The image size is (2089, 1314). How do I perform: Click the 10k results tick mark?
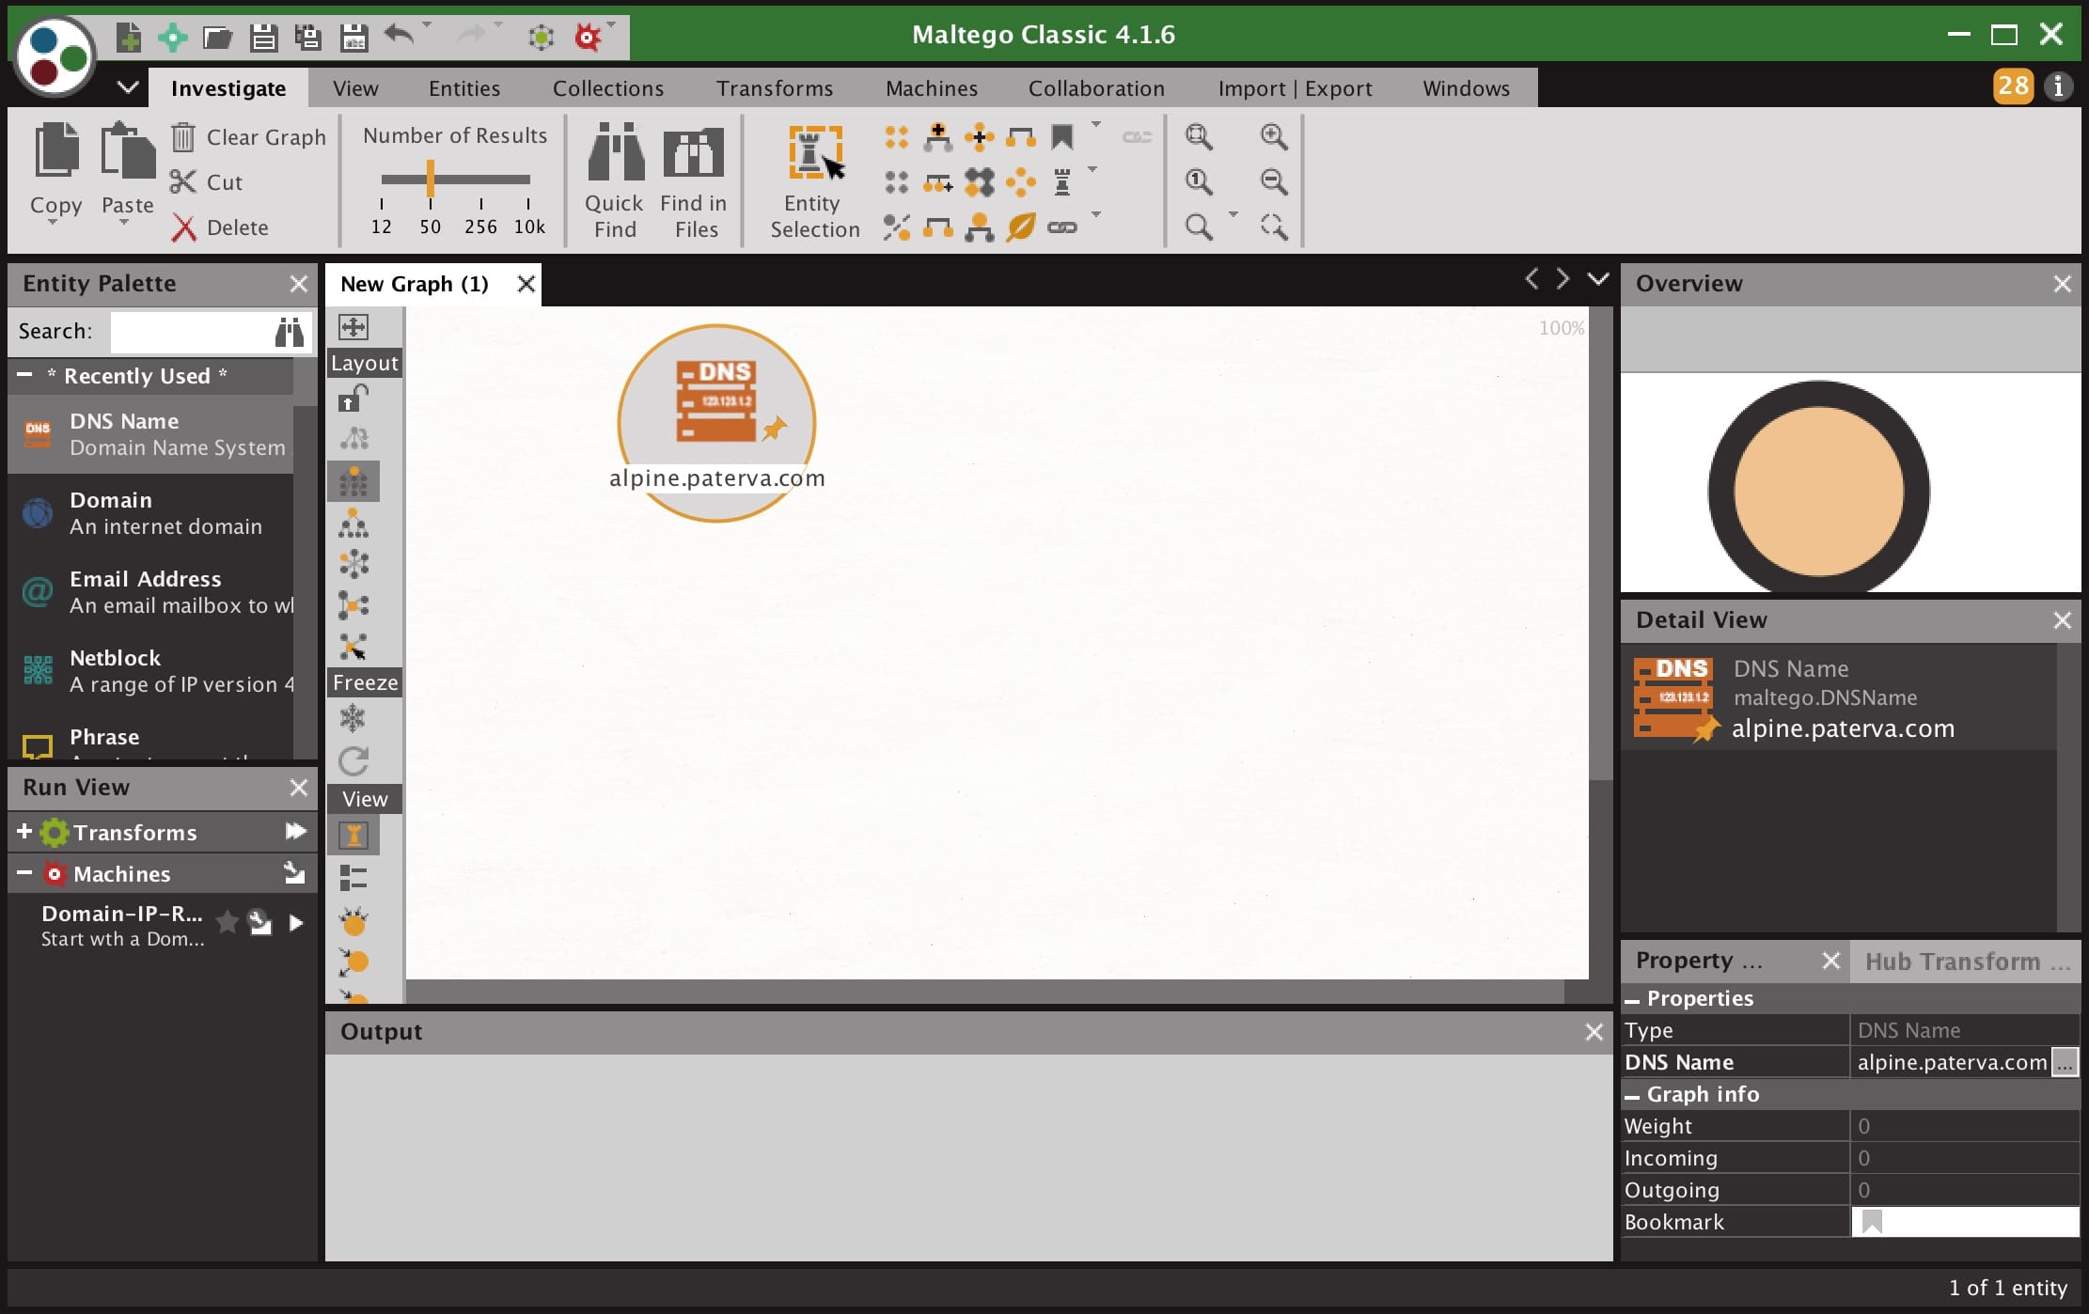click(528, 203)
